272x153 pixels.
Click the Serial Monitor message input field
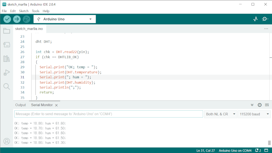point(109,114)
